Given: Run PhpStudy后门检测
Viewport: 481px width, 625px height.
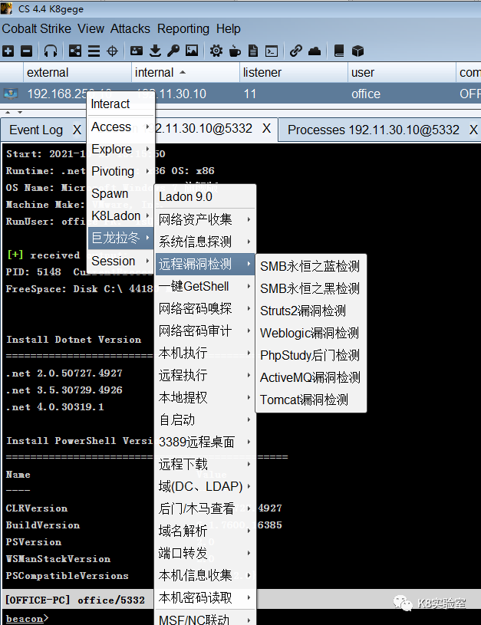Looking at the screenshot, I should point(311,355).
